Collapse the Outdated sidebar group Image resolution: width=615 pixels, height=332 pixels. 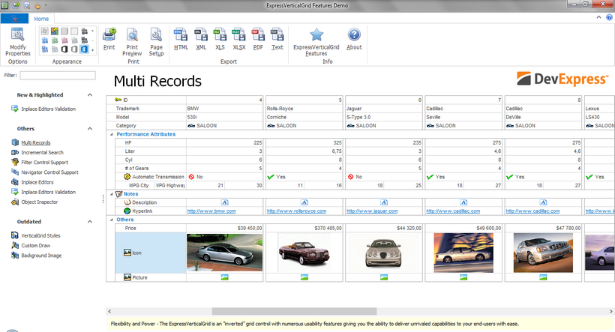click(90, 222)
